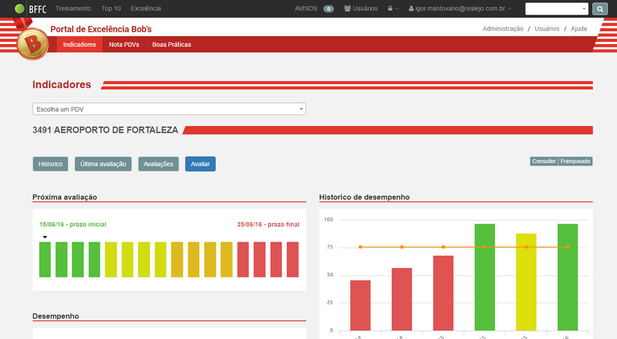Click the search magnifier button
Screen dimensions: 617x339
(600, 9)
